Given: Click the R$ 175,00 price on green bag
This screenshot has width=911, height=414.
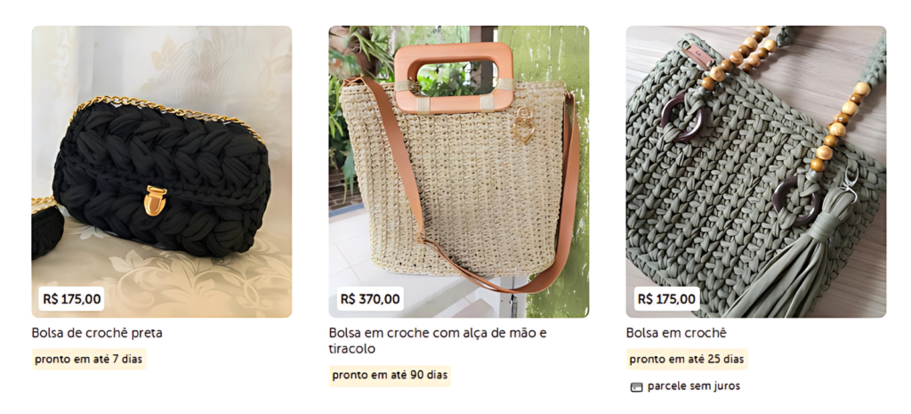Looking at the screenshot, I should 666,299.
